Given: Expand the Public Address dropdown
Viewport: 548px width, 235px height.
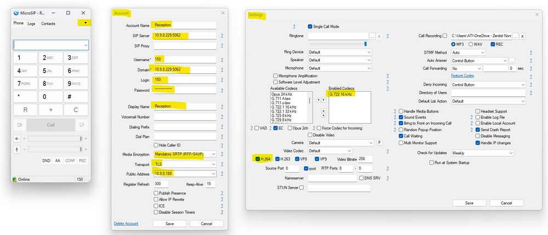Looking at the screenshot, I should click(214, 174).
